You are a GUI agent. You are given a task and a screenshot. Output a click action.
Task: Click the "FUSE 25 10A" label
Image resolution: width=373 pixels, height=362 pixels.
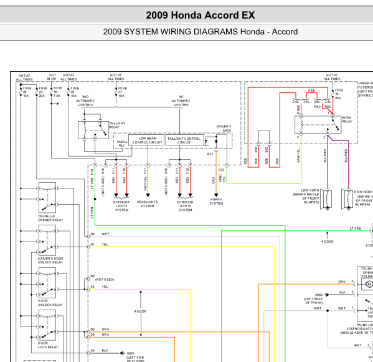[27, 92]
